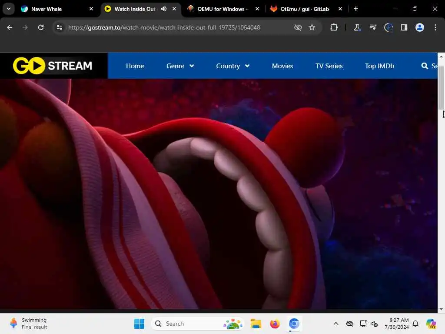Launch Firefox from the taskbar

pos(275,324)
